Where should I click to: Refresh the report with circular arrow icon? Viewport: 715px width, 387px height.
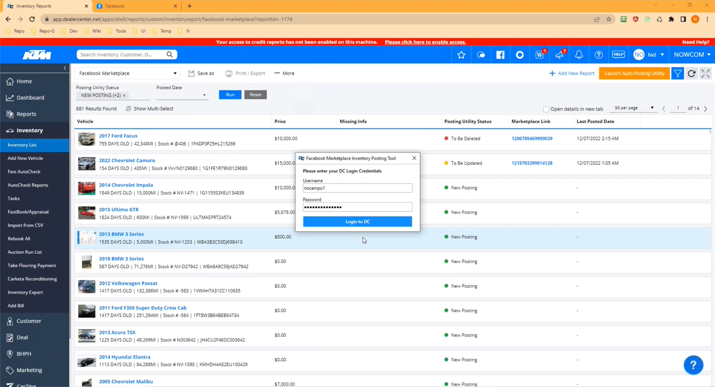691,73
